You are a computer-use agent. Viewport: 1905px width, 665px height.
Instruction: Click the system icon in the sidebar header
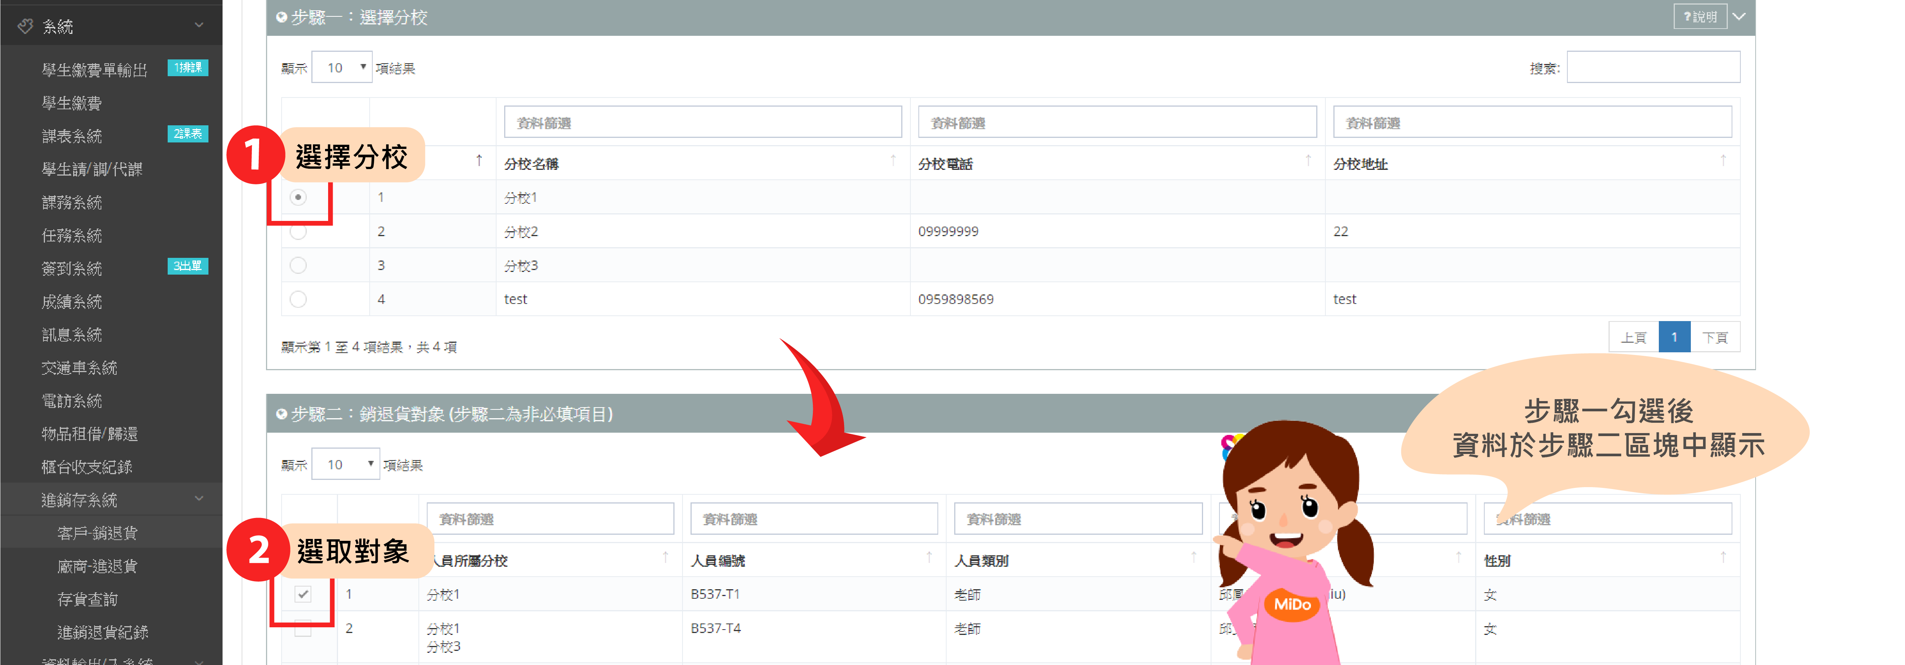pyautogui.click(x=25, y=27)
